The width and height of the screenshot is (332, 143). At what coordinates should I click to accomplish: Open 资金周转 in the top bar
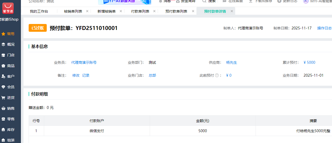185,1
